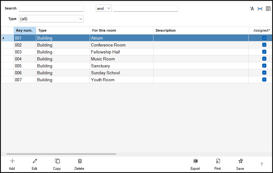Print the key list
The image size is (273, 173).
pyautogui.click(x=218, y=164)
